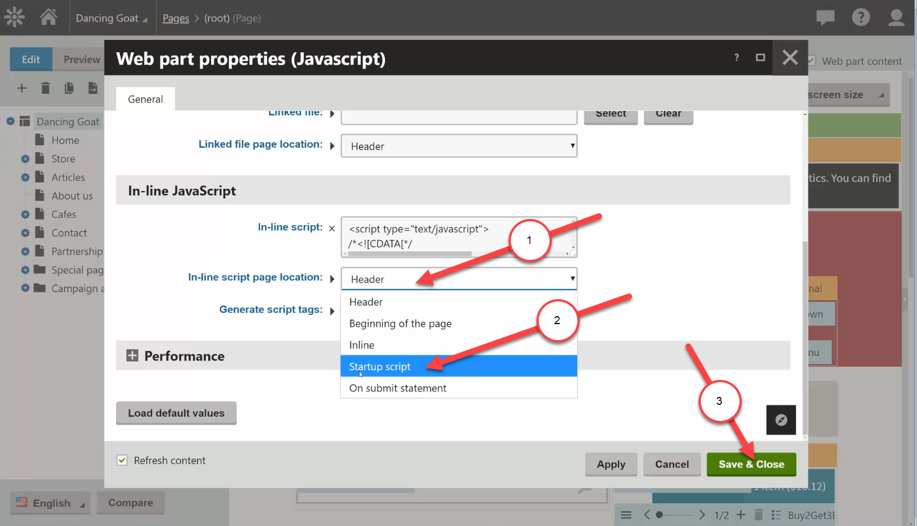
Task: Move page using the document arrow icon
Action: click(93, 88)
